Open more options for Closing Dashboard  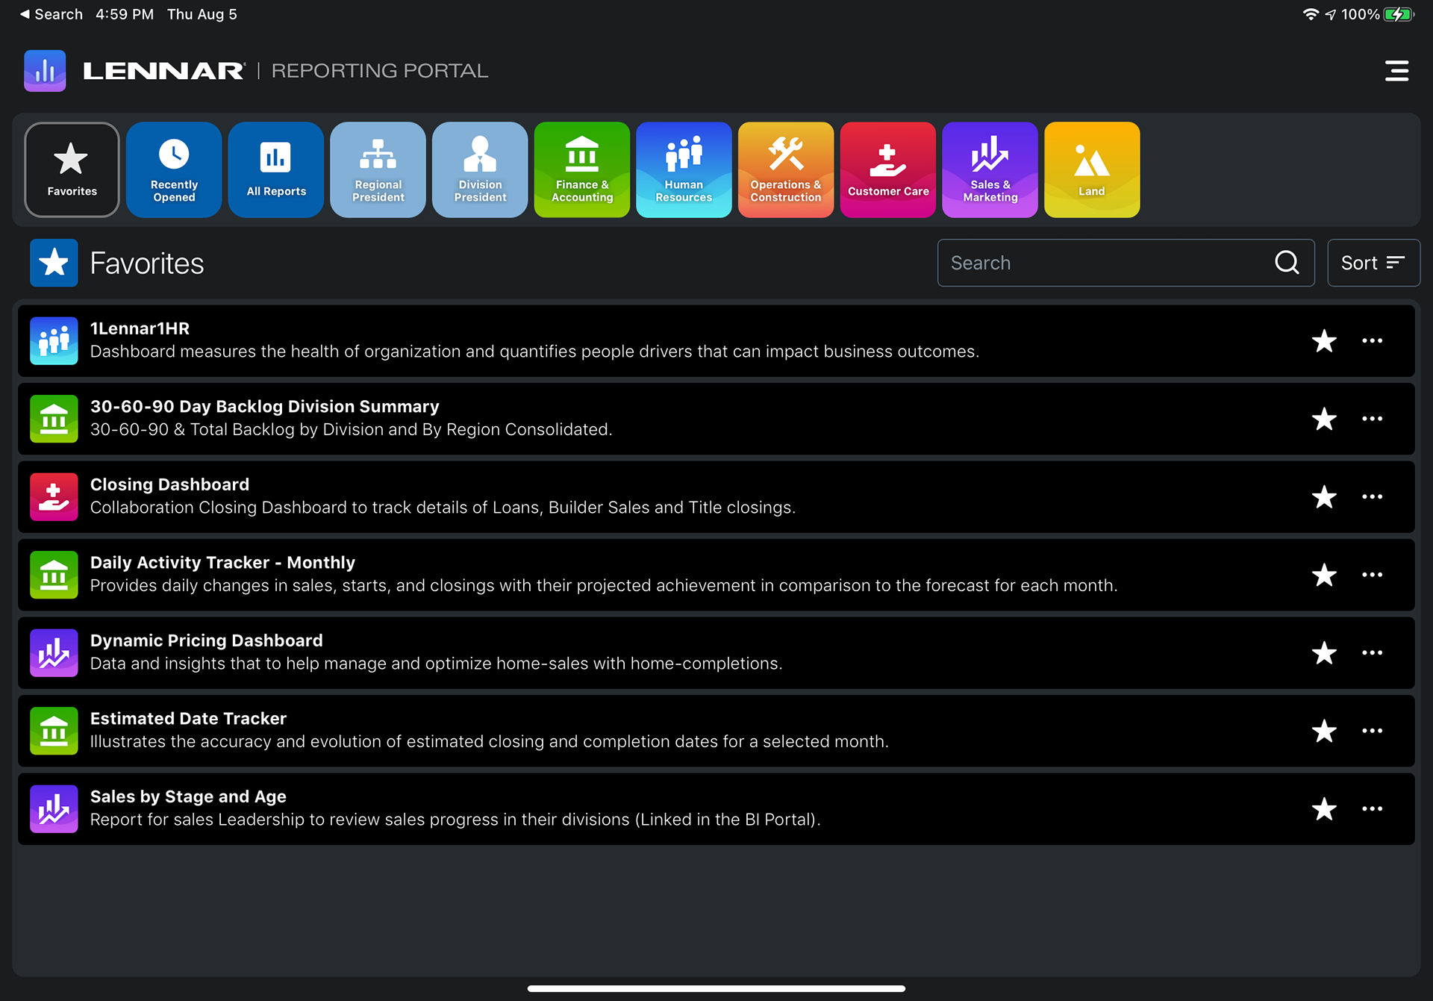[x=1372, y=497]
